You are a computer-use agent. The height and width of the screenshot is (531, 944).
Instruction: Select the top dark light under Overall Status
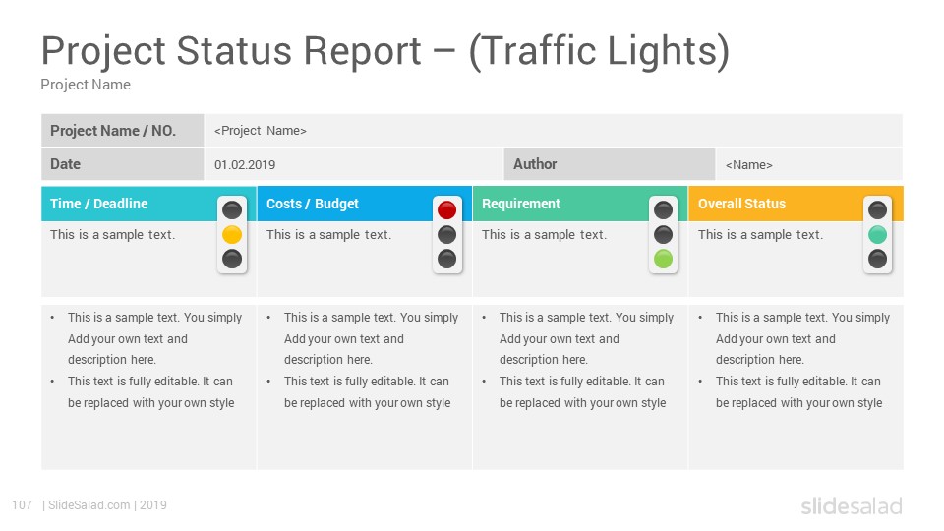pos(877,210)
